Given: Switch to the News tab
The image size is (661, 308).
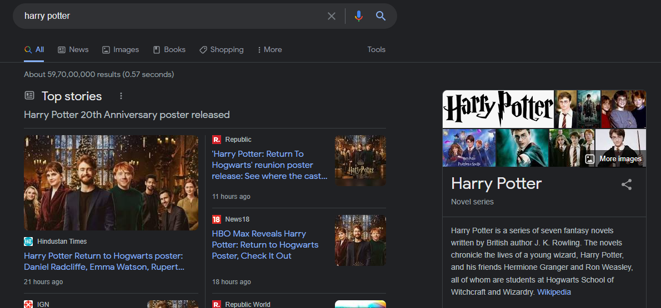Looking at the screenshot, I should 73,50.
